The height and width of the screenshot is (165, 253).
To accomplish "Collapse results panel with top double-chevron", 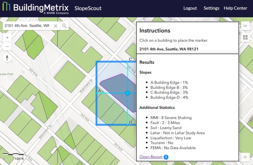I will (245, 26).
